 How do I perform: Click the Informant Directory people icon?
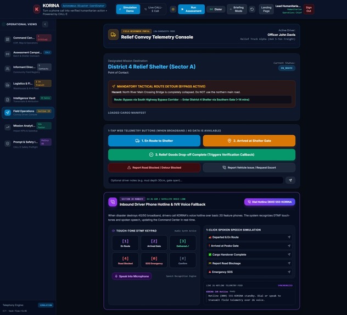click(x=8, y=69)
